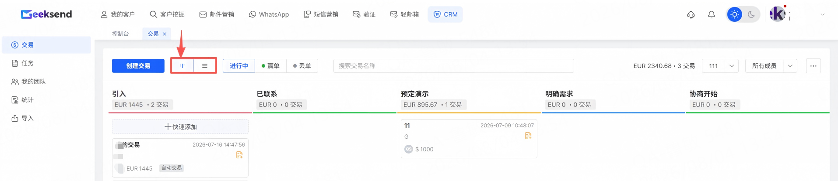
Task: Close the 交易 tab
Action: [165, 34]
